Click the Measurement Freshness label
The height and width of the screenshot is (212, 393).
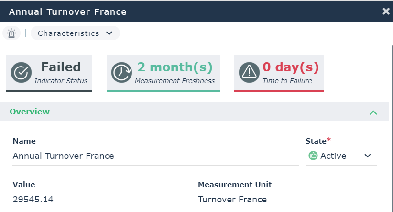point(175,81)
